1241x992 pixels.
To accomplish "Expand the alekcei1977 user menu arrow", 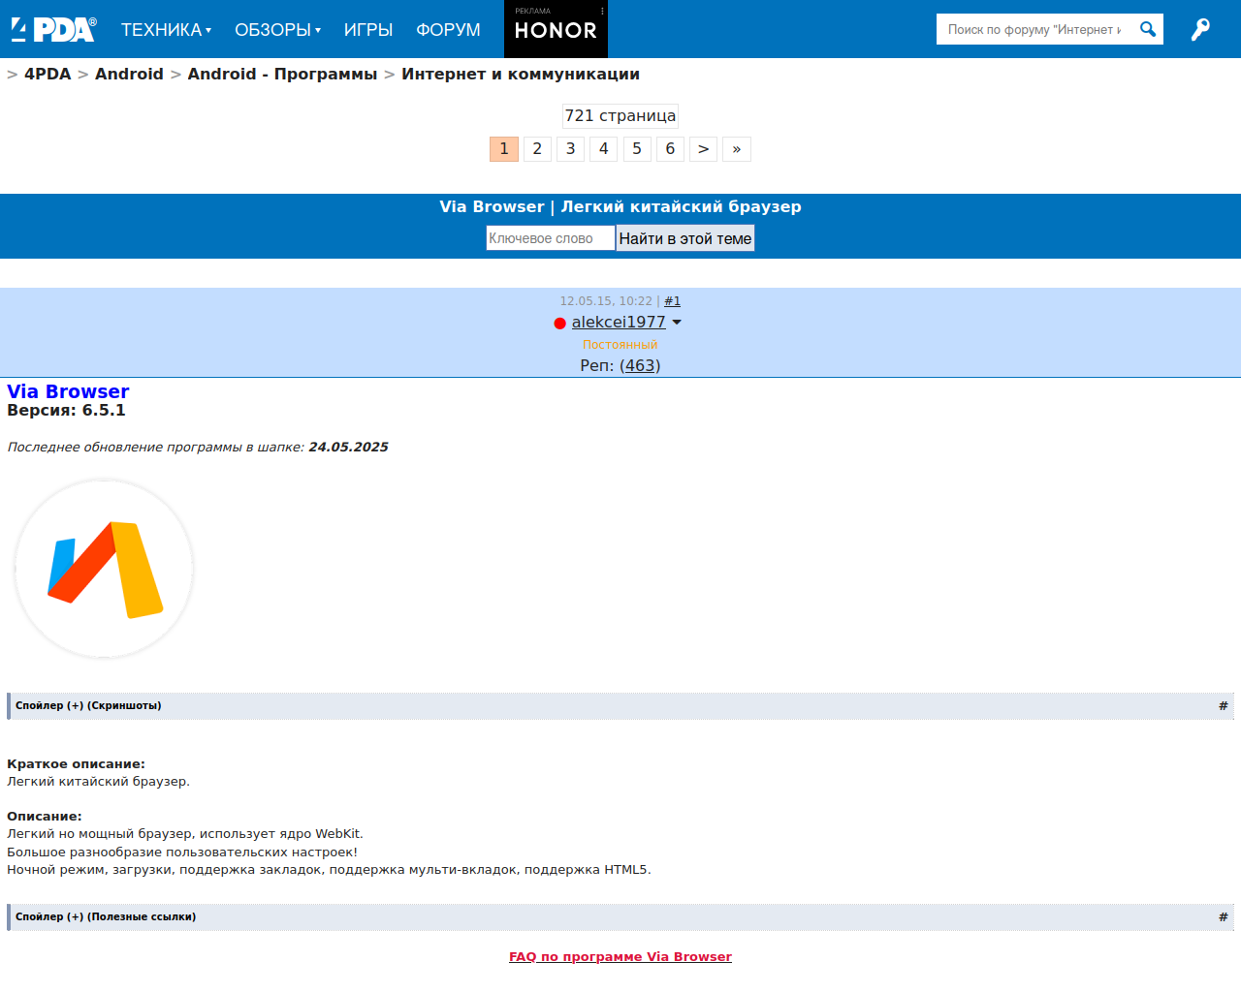I will coord(677,322).
